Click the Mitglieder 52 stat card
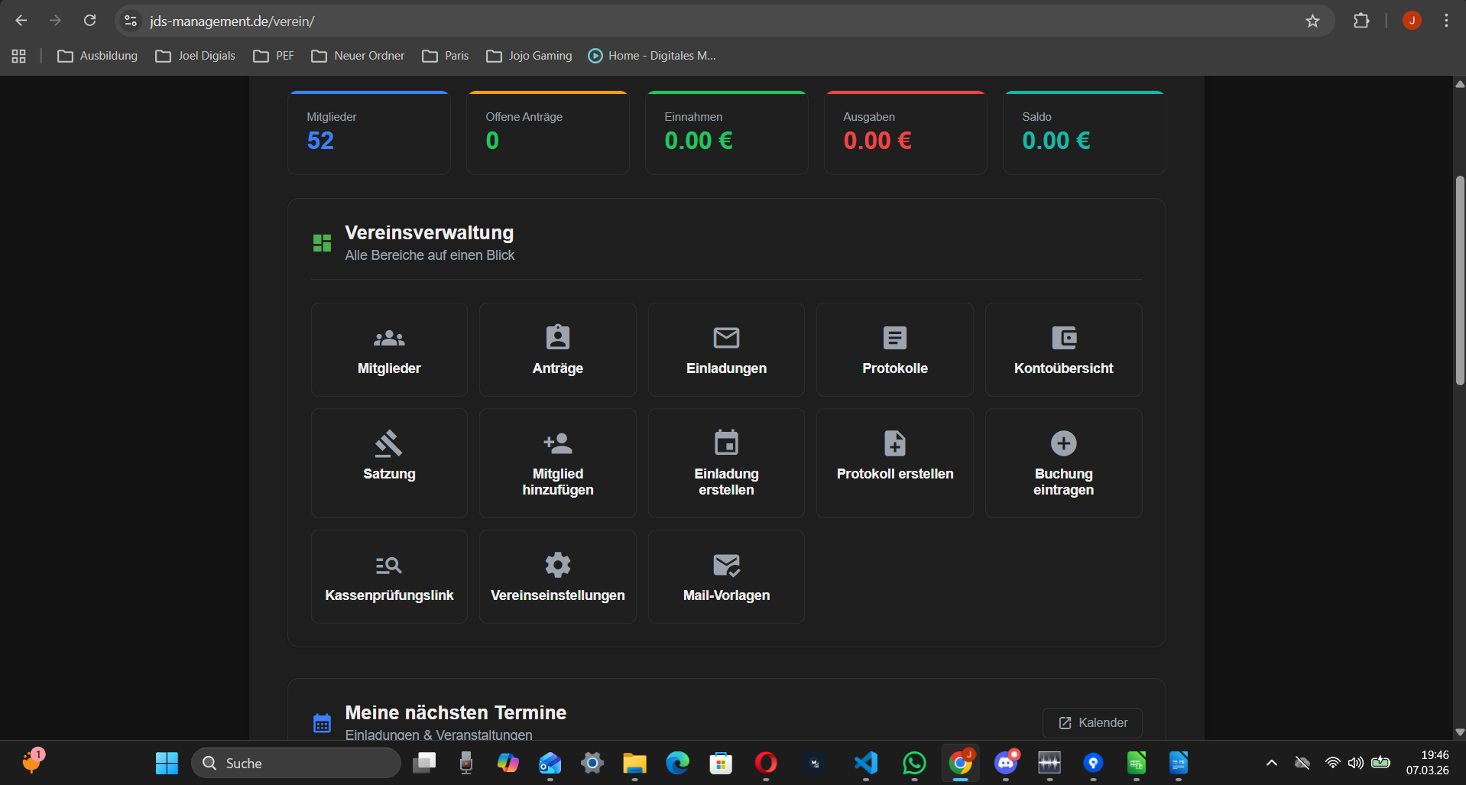This screenshot has width=1466, height=785. [369, 133]
